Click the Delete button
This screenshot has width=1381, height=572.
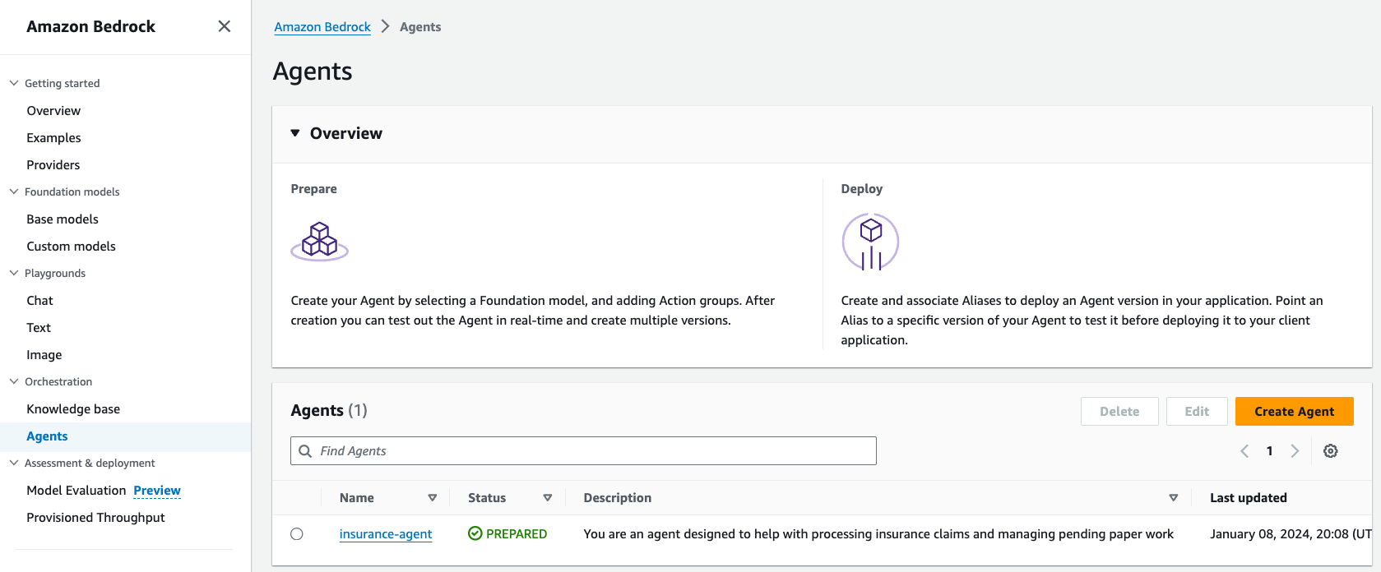click(x=1119, y=412)
